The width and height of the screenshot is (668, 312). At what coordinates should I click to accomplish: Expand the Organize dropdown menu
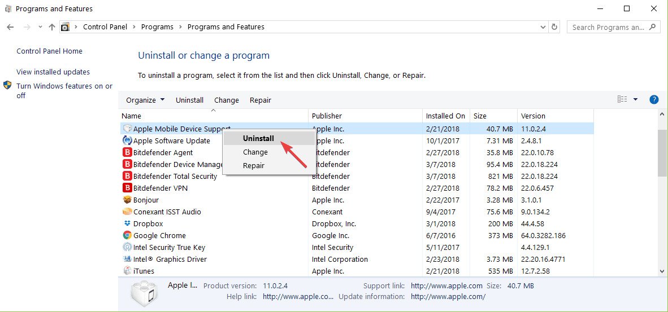point(145,100)
